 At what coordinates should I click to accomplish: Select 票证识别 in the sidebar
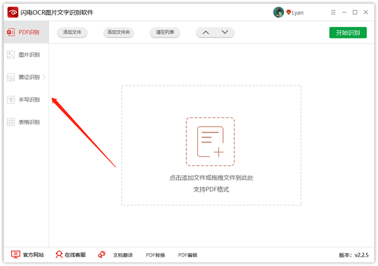pos(26,77)
